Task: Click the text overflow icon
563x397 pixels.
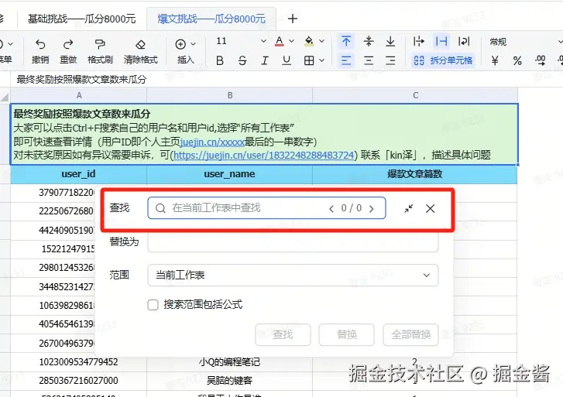Action: coord(419,41)
